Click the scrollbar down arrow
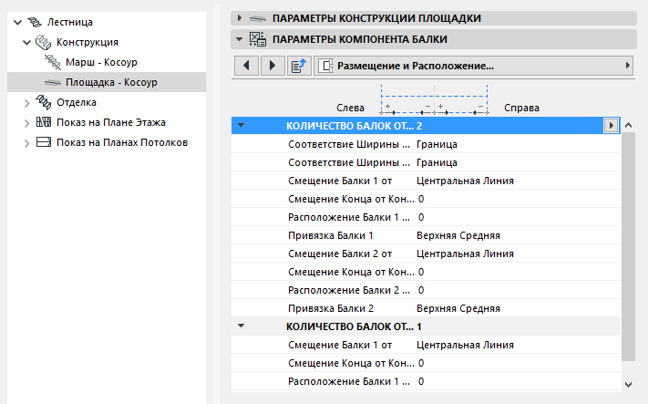648x404 pixels. [629, 385]
